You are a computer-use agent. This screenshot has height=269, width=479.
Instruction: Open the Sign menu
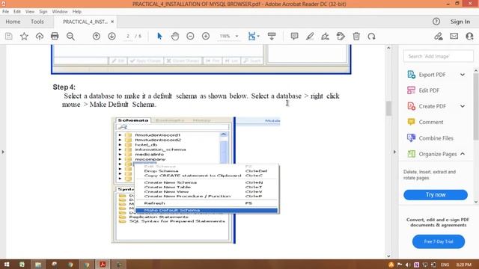tap(43, 12)
